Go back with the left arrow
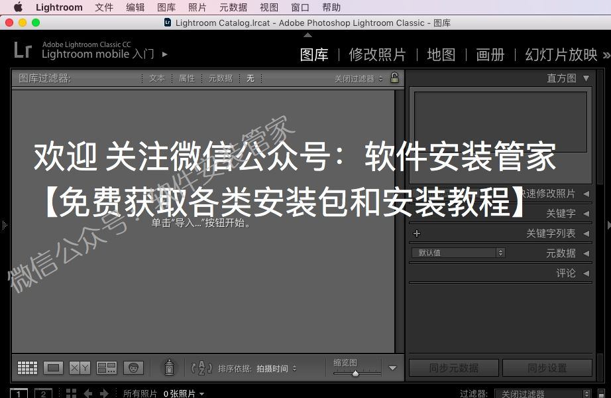The image size is (611, 398). point(88,393)
